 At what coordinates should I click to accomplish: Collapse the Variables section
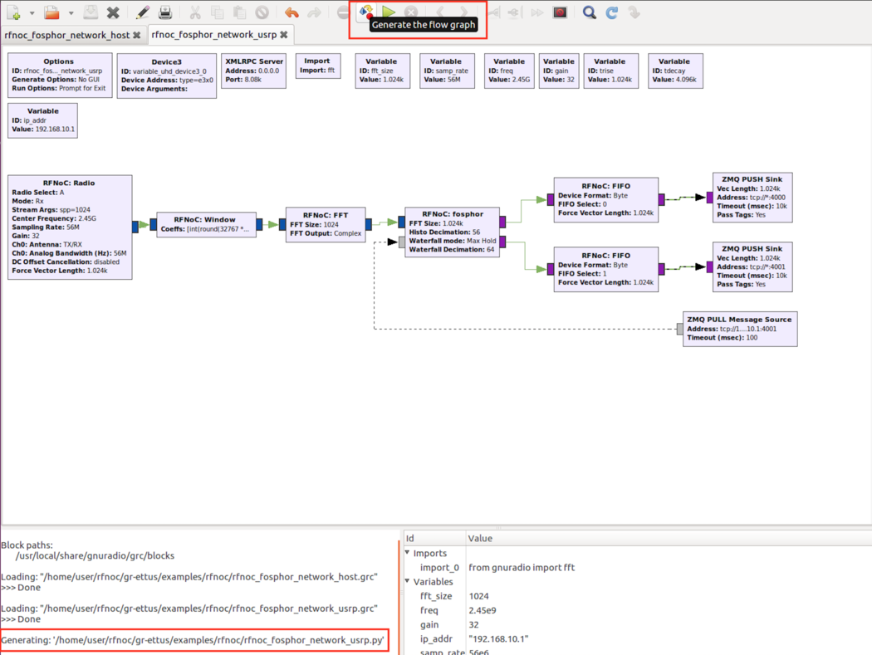point(406,581)
